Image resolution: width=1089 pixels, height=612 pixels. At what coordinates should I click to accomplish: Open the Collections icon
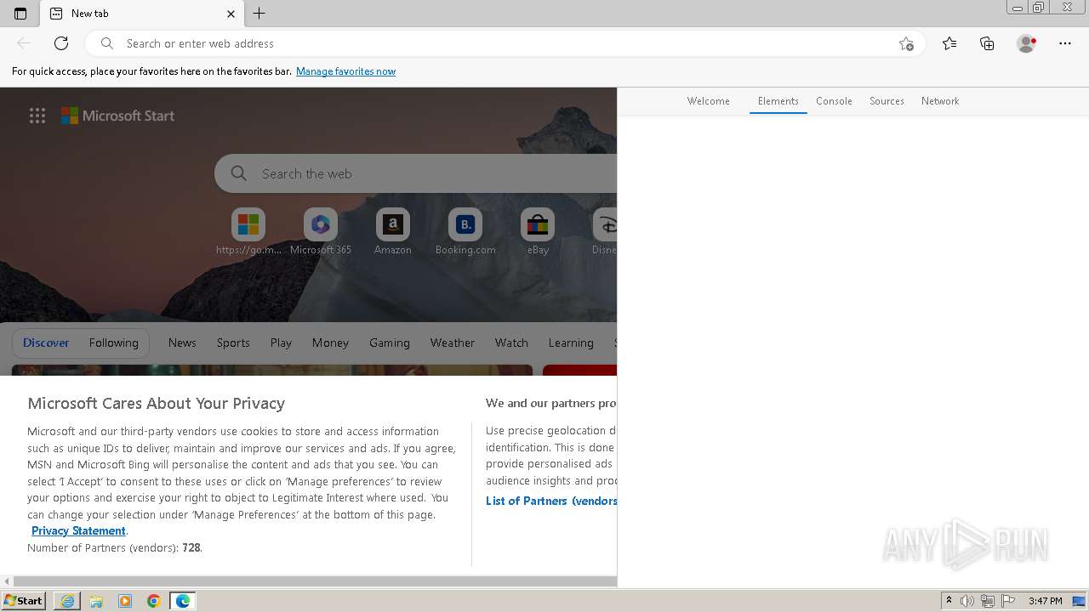[987, 43]
